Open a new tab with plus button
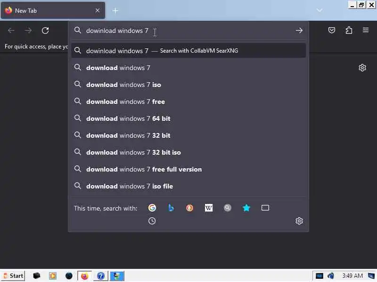Image resolution: width=377 pixels, height=282 pixels. coord(115,10)
